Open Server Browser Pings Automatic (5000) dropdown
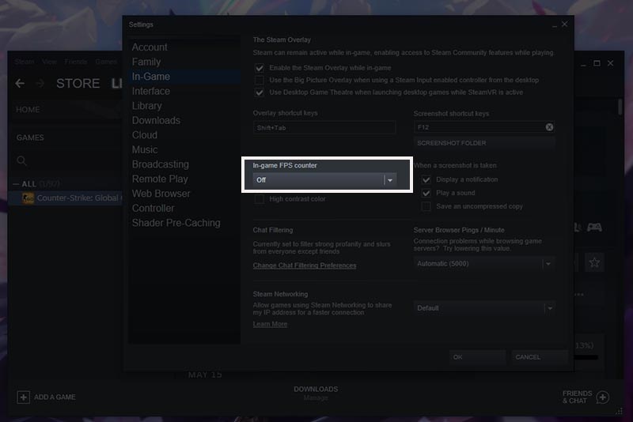This screenshot has width=633, height=422. pos(484,264)
